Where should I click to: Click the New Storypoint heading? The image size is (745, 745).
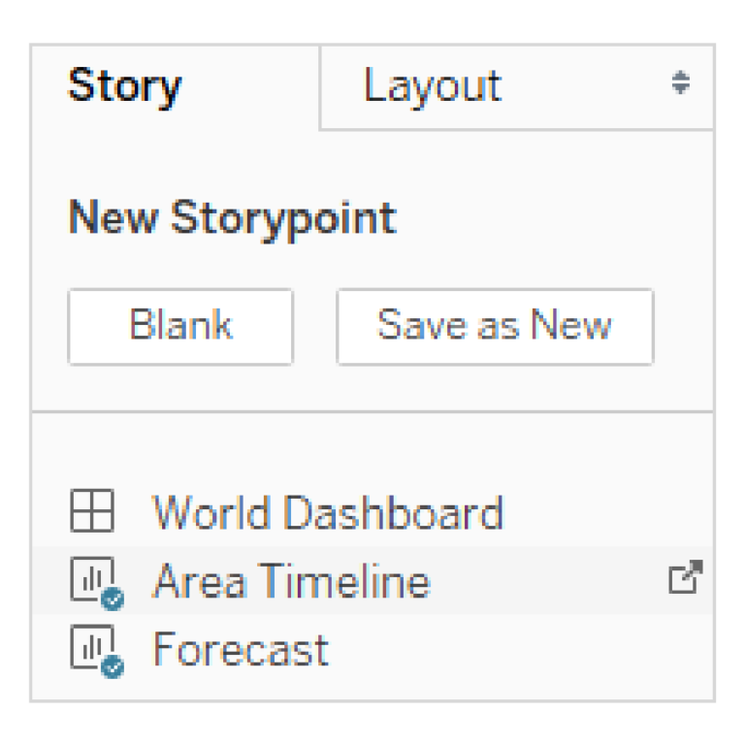232,217
